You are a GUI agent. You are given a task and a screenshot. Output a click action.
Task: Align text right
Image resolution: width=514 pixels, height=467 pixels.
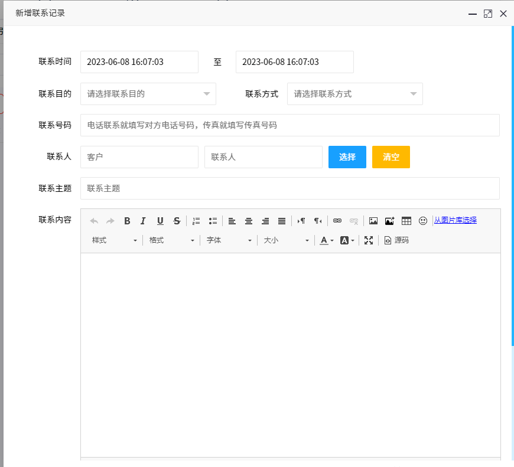pyautogui.click(x=265, y=221)
